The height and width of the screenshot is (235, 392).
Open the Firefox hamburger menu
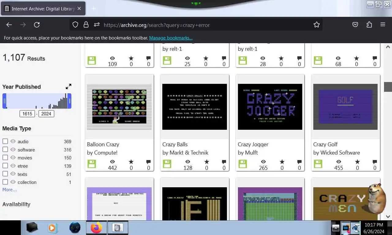[x=383, y=25]
